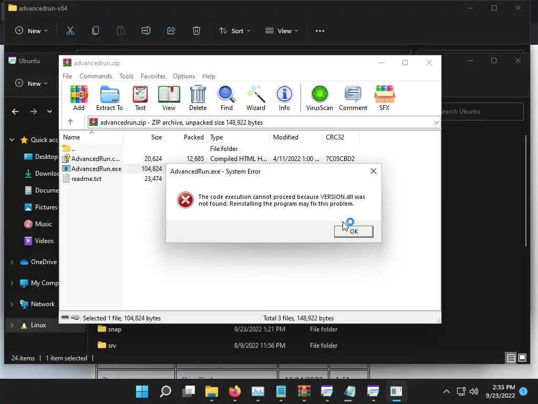This screenshot has height=404, width=538.
Task: Open the Options menu in WinRAR
Action: point(184,76)
